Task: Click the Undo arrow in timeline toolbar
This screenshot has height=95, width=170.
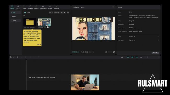Action: click(17, 57)
